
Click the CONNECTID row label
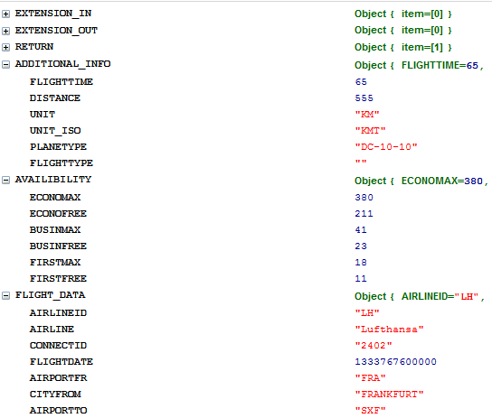[x=58, y=346]
